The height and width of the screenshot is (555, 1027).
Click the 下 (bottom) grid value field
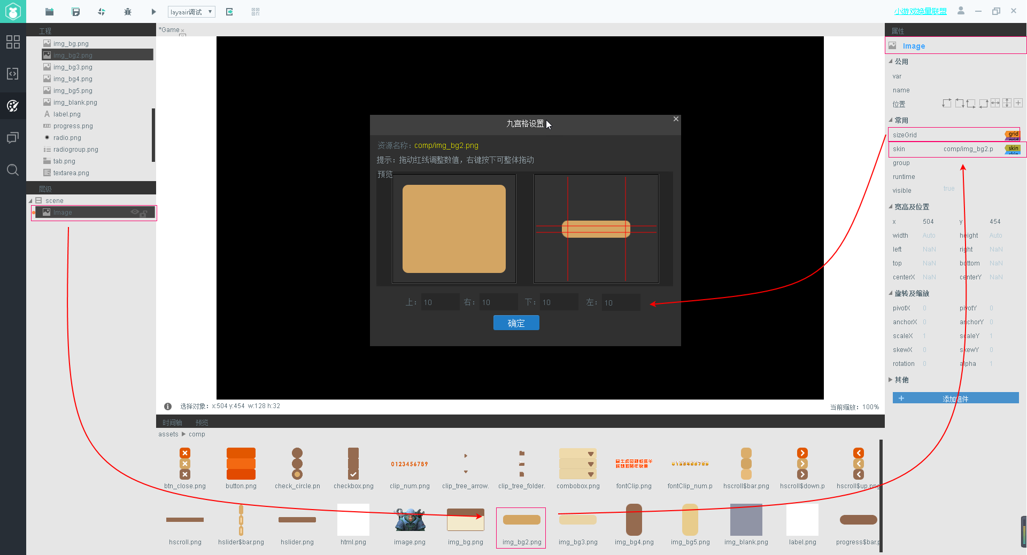pyautogui.click(x=559, y=302)
